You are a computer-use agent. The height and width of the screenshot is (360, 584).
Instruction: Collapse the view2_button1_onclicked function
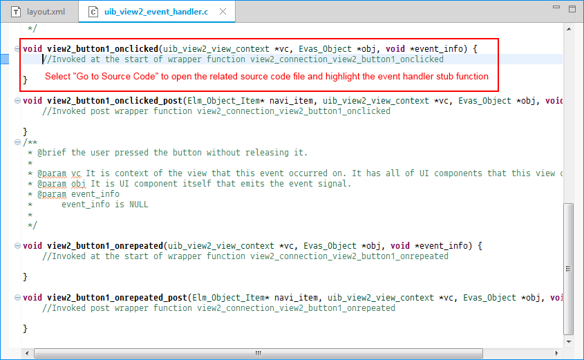[17, 49]
